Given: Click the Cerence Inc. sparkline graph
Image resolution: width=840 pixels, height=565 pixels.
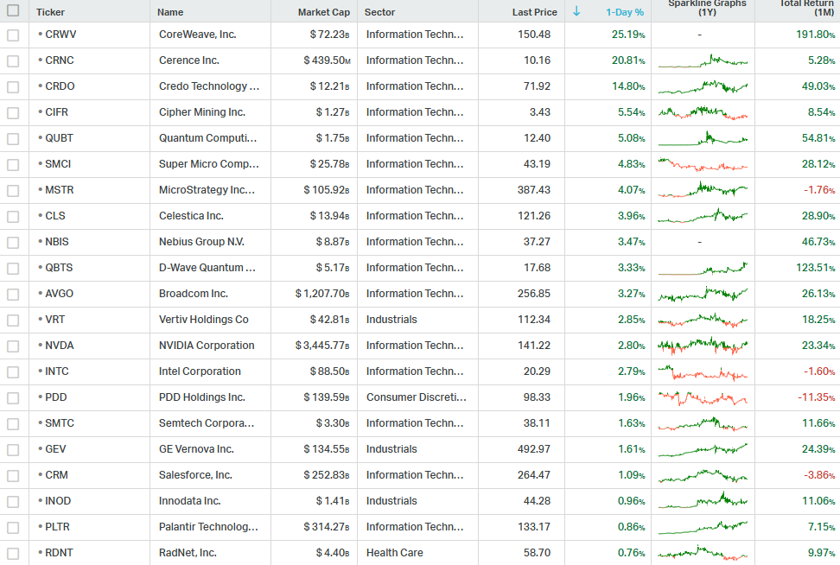Looking at the screenshot, I should (703, 60).
